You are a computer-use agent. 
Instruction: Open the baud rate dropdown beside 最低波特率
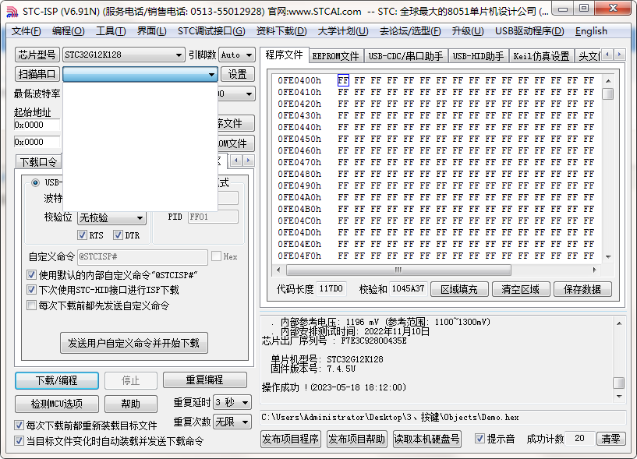[249, 94]
